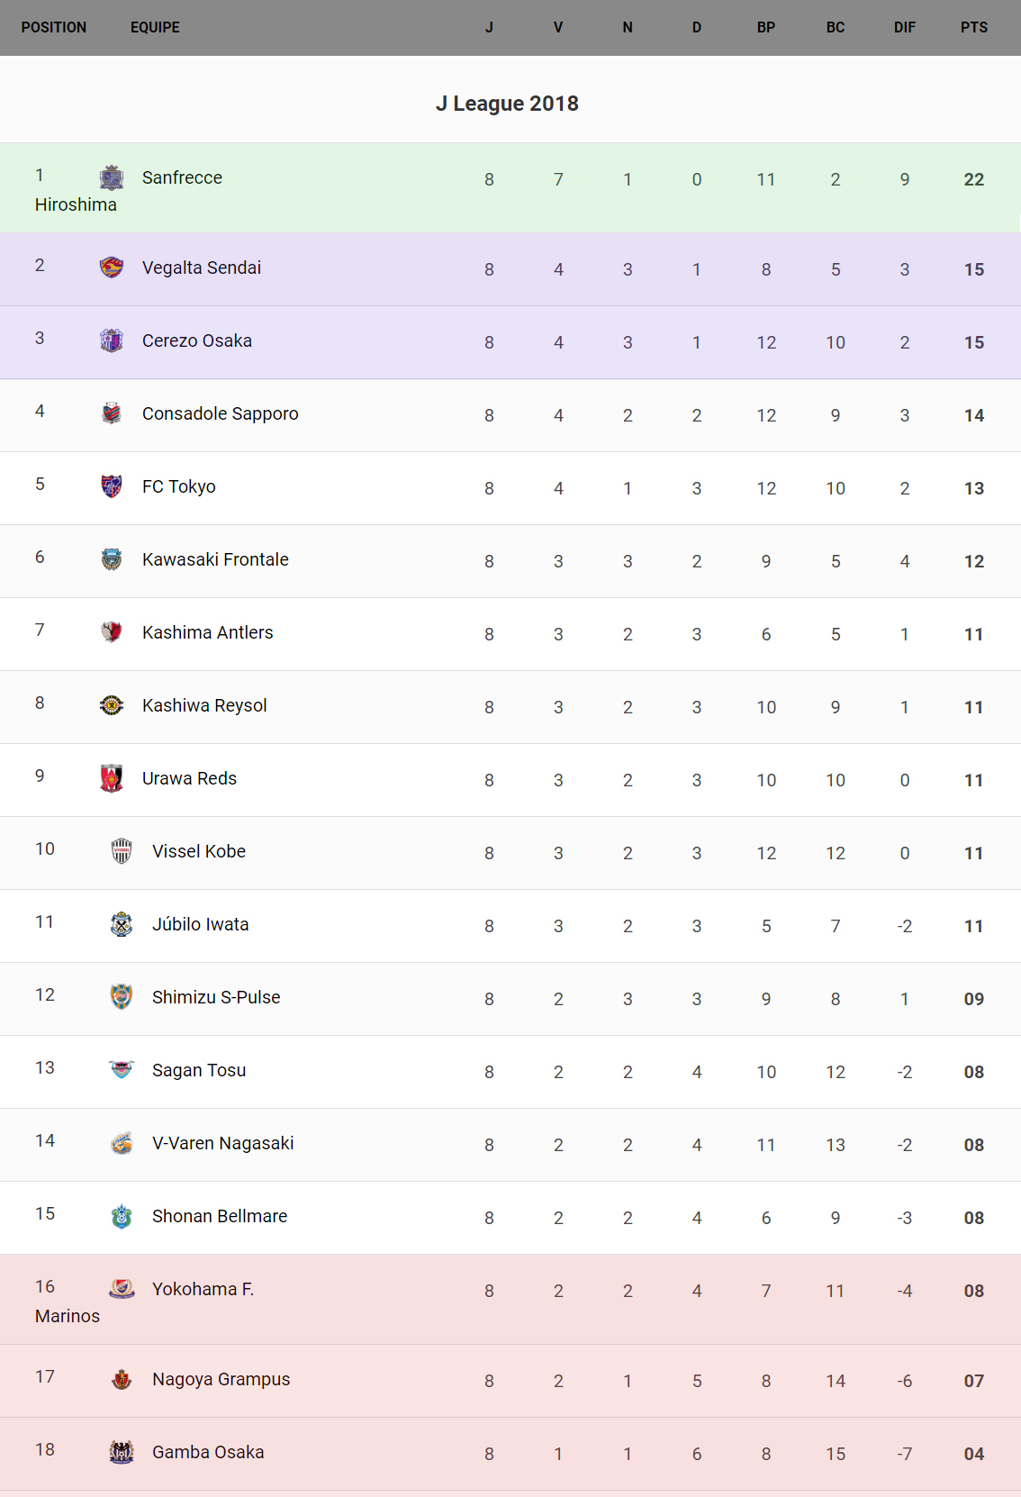Click the DIF column header

[904, 27]
